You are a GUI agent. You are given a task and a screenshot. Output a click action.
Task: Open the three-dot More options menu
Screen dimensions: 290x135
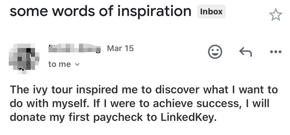(276, 52)
